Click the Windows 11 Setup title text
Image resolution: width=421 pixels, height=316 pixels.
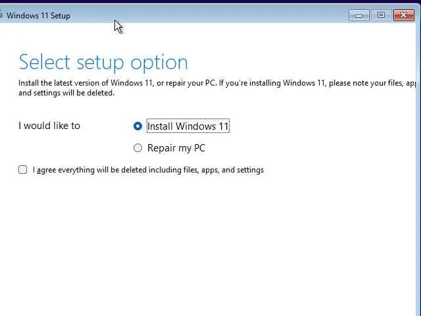point(38,15)
